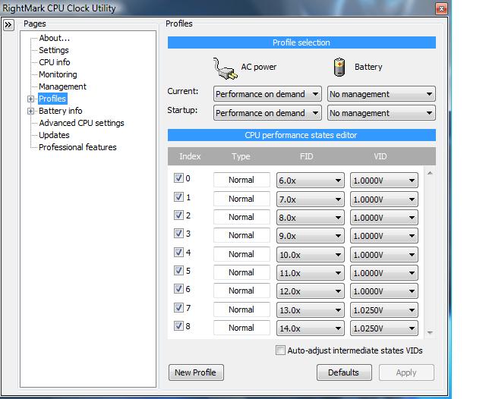
Task: Uncheck the index 8 state checkbox
Action: (x=178, y=325)
